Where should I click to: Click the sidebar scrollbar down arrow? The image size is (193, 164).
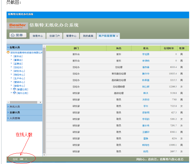(44, 155)
